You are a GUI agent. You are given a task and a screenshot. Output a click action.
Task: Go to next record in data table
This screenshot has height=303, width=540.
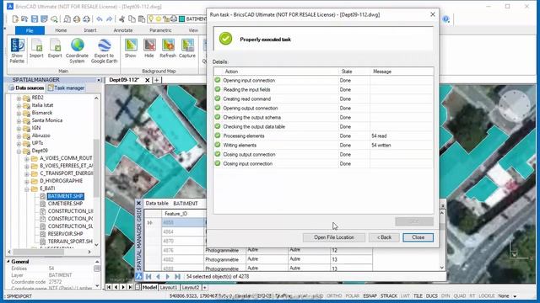click(168, 277)
